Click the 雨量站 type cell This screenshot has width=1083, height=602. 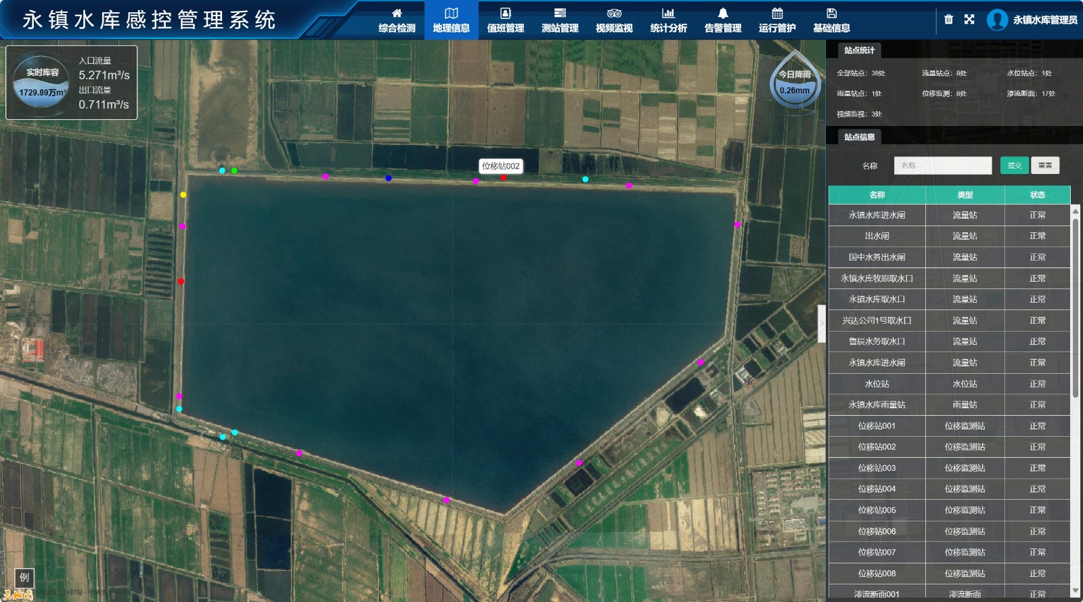coord(965,405)
